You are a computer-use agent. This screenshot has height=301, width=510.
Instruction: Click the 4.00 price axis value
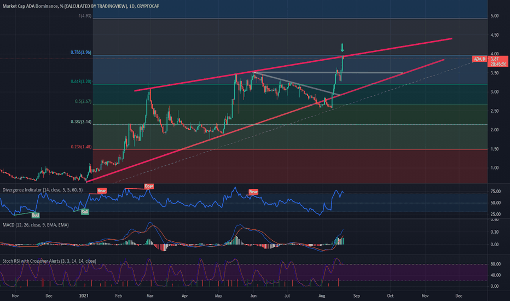coord(494,54)
